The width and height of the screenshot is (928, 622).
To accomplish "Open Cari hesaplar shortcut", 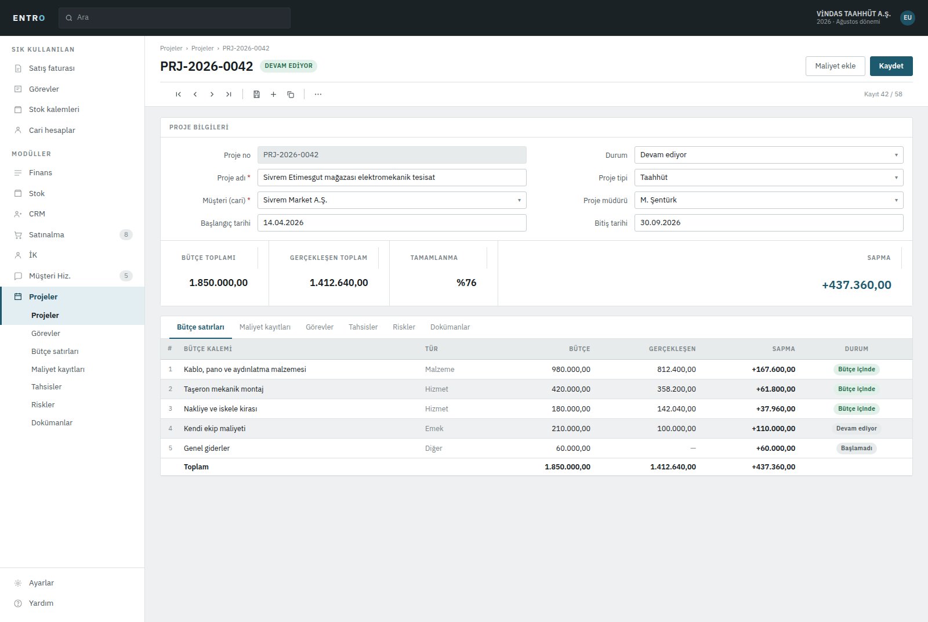I will tap(72, 131).
